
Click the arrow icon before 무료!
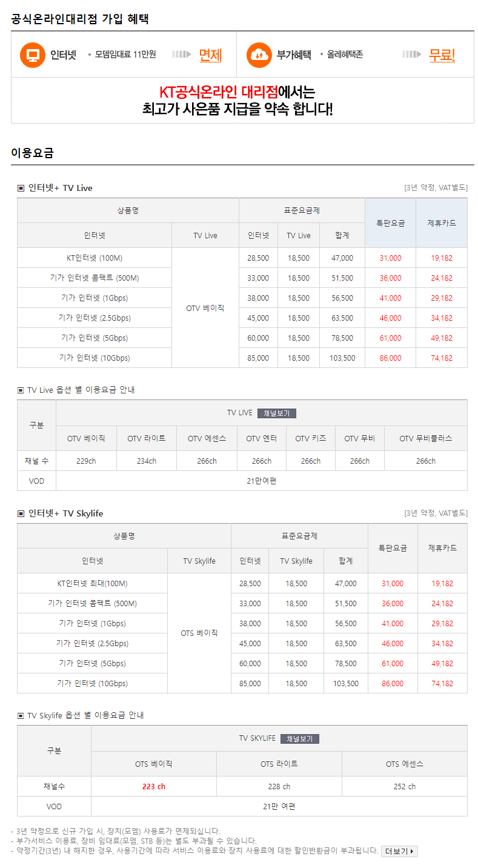[x=411, y=55]
